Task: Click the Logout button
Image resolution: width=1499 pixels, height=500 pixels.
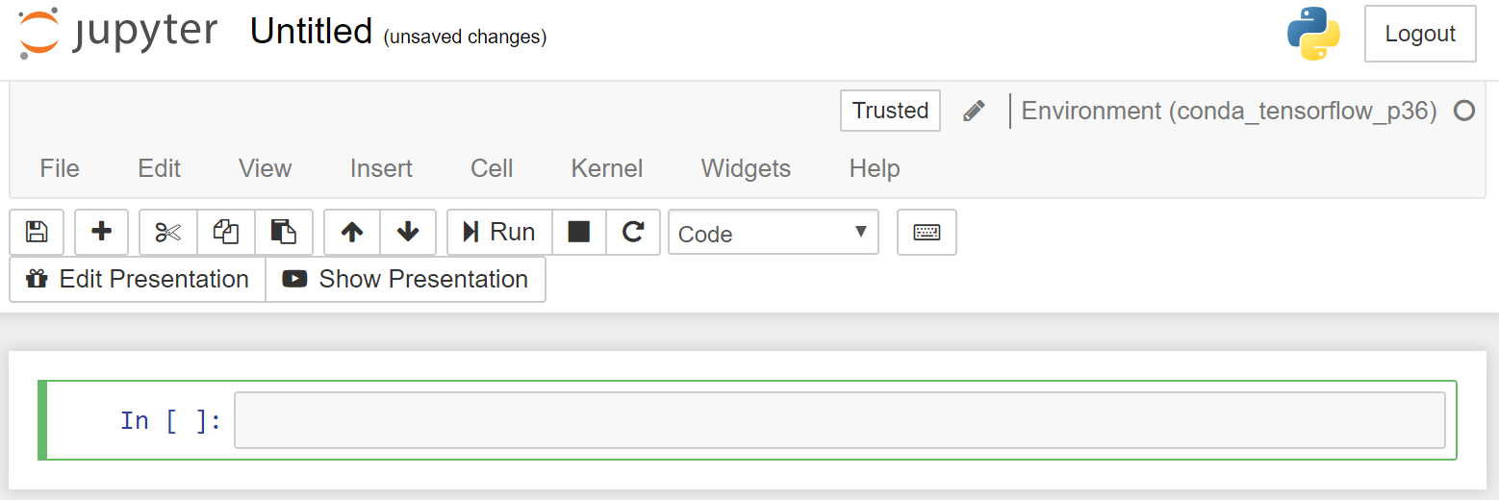Action: point(1420,34)
